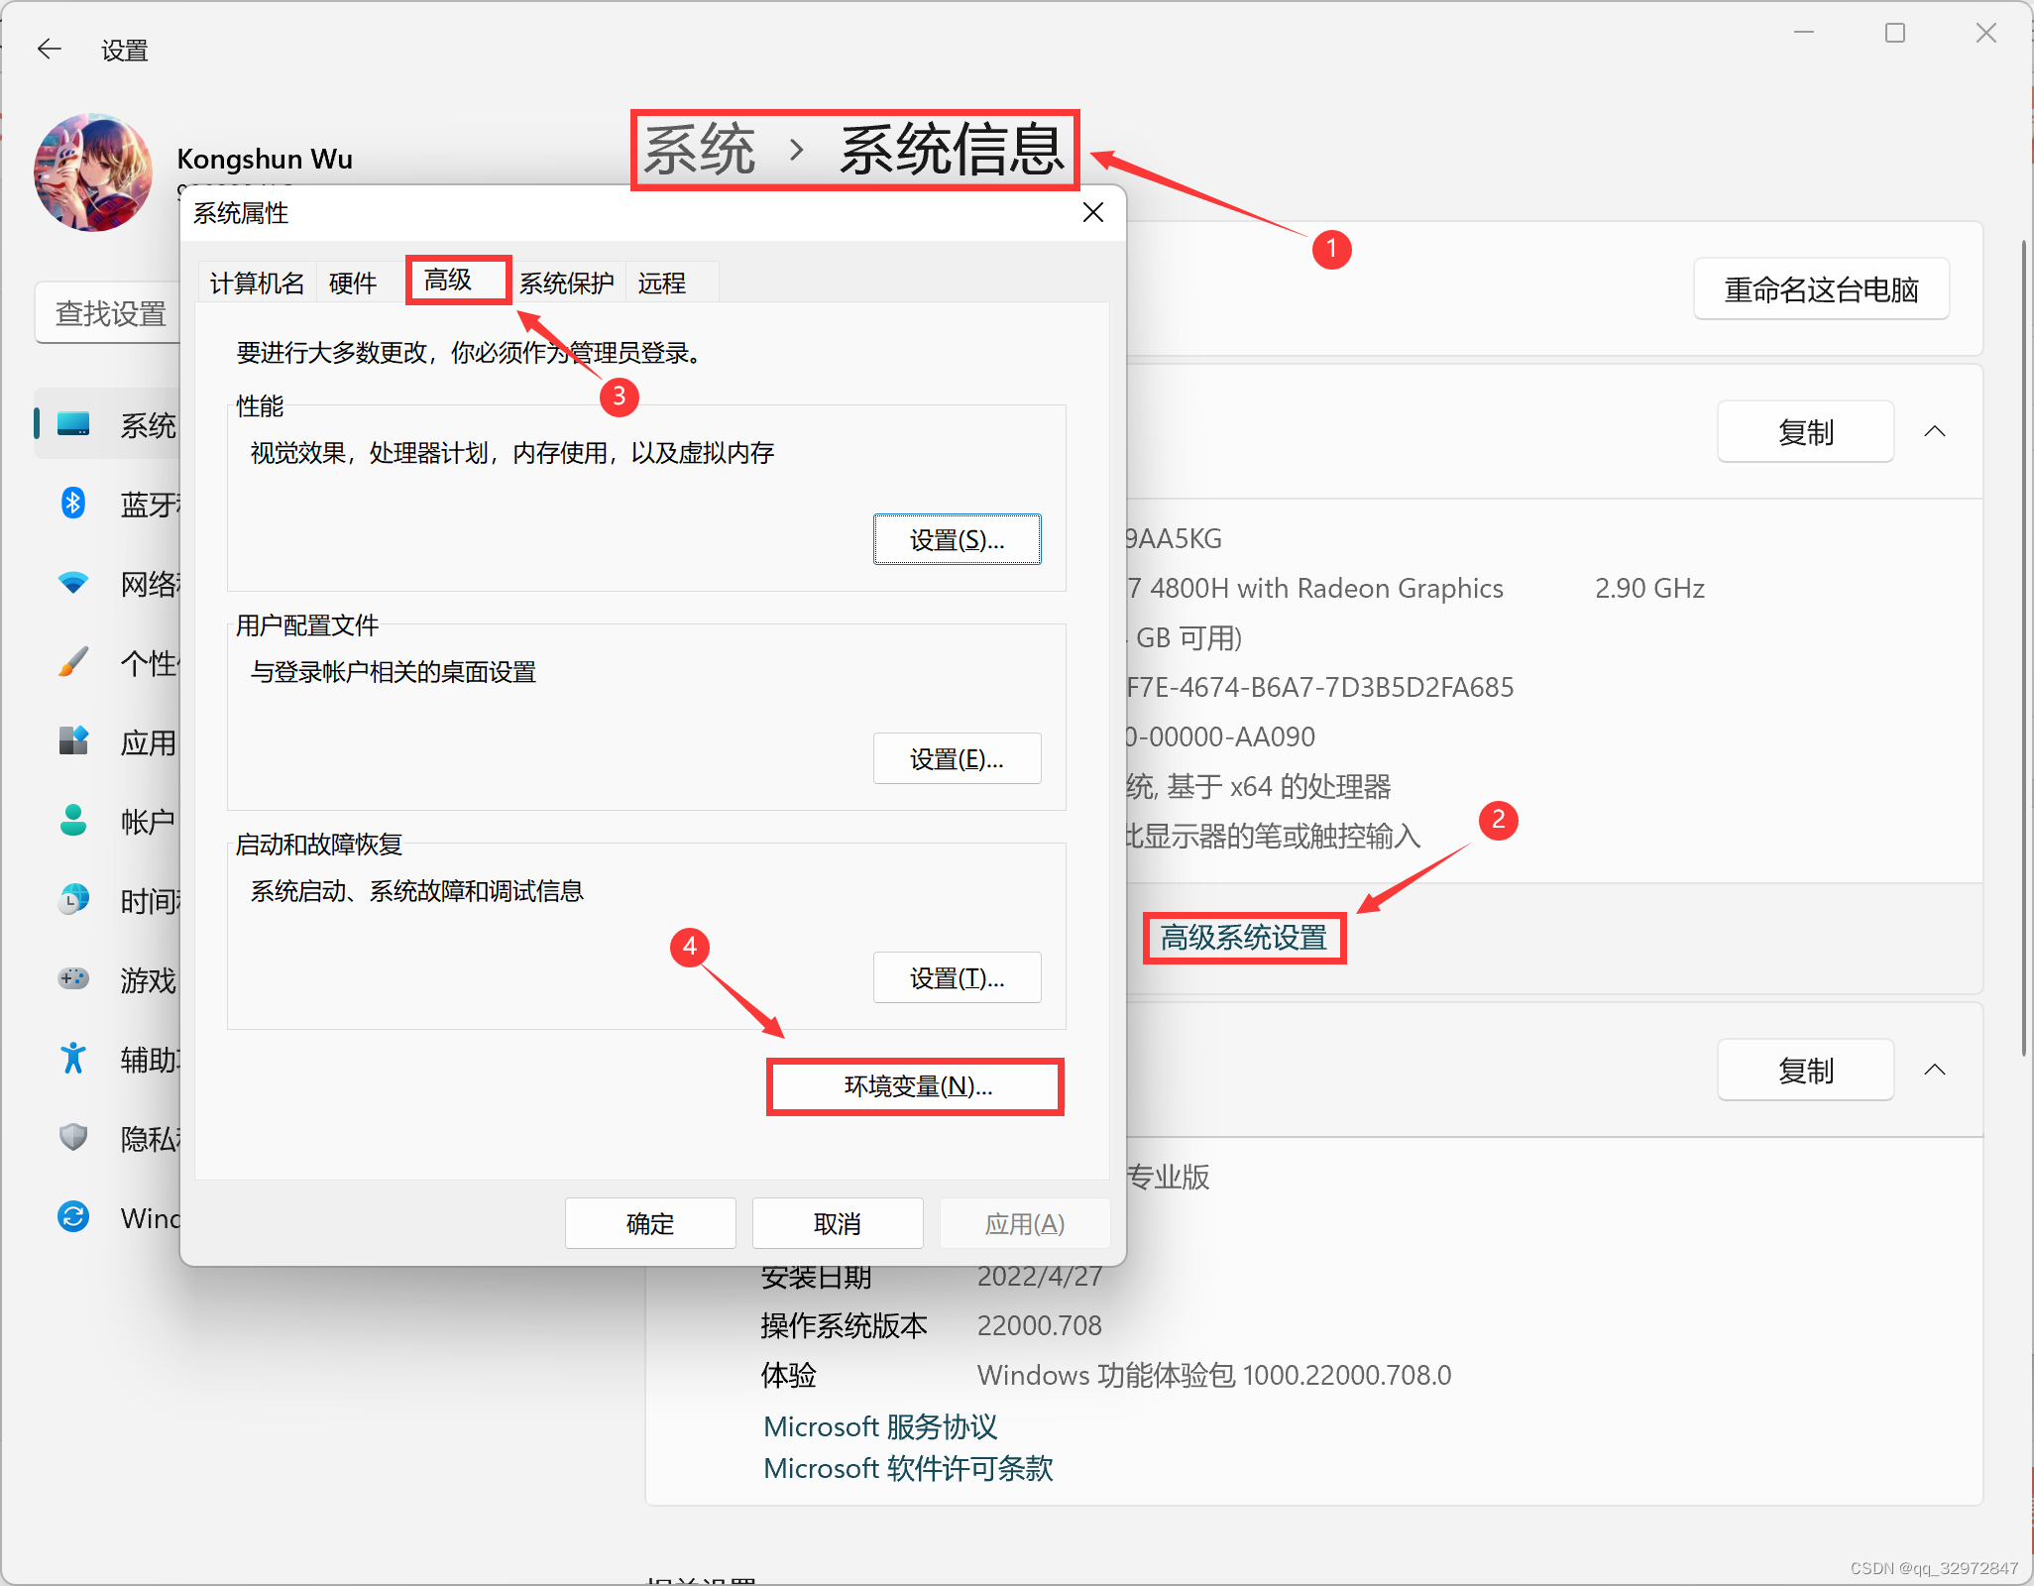Viewport: 2034px width, 1586px height.
Task: Open the Windows Update sync icon
Action: (x=73, y=1217)
